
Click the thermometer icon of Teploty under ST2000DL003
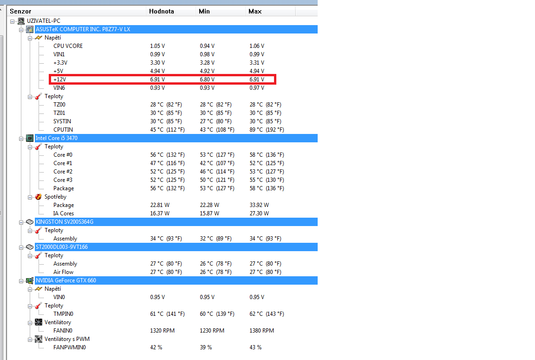pos(39,255)
